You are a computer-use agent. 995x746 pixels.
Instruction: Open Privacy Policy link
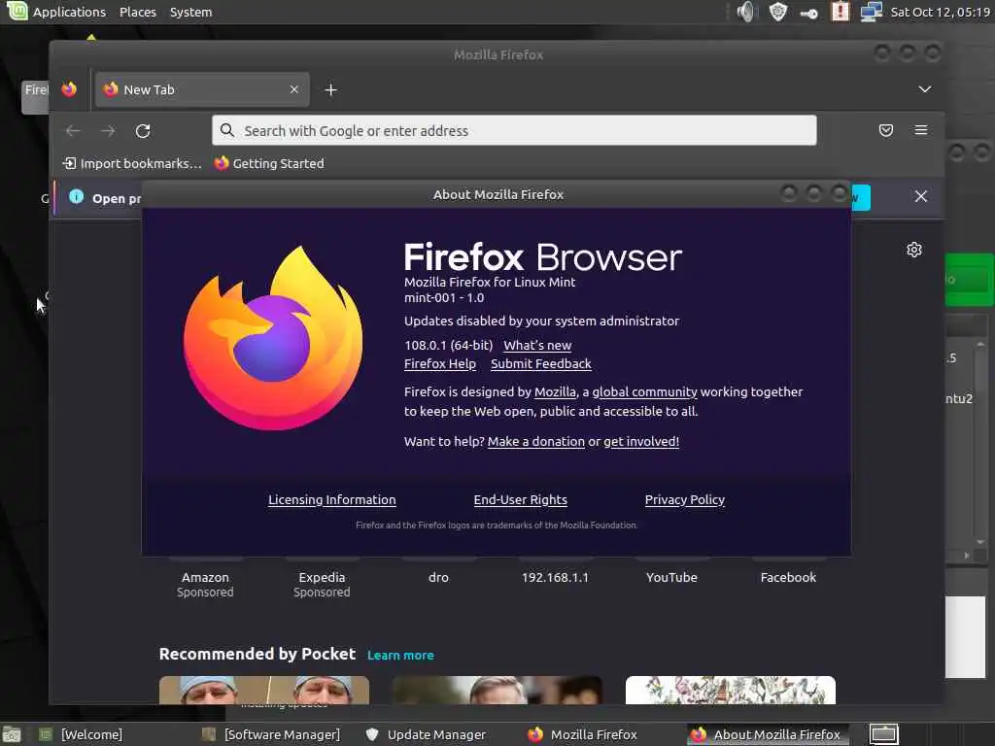click(685, 500)
